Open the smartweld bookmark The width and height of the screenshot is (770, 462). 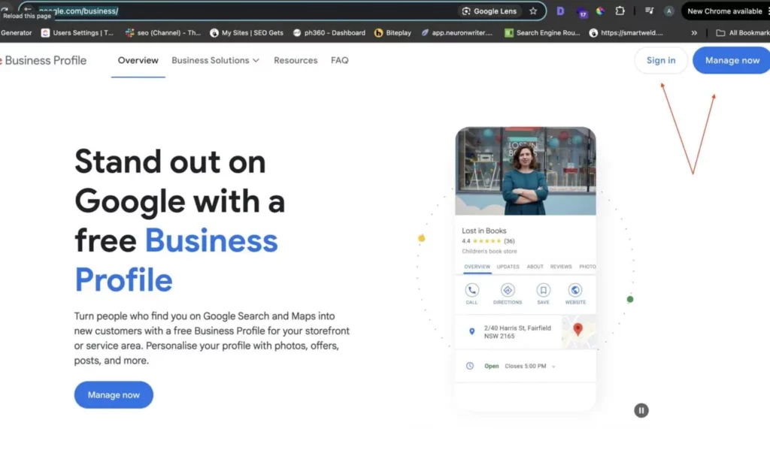point(626,33)
